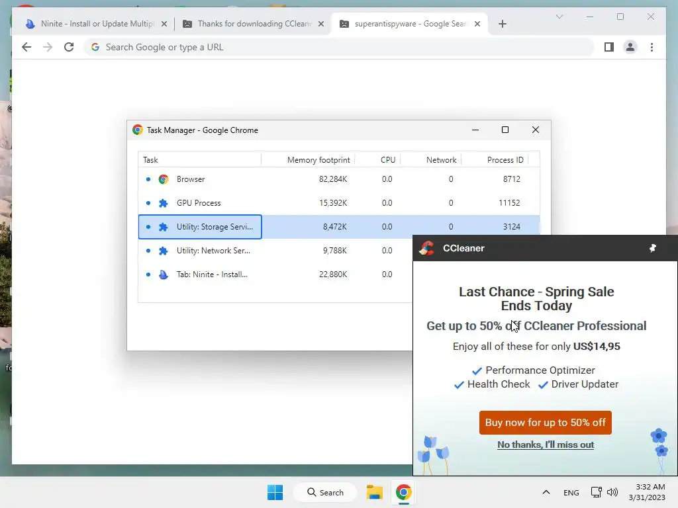678x508 pixels.
Task: Close the CCleaner download tab
Action: tap(321, 24)
